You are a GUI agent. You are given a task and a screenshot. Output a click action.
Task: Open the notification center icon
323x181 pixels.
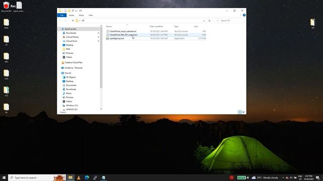pos(317,177)
